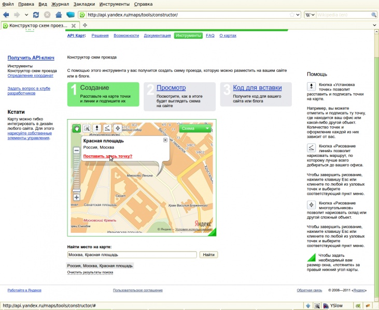Image resolution: width=379 pixels, height=310 pixels.
Task: Open the Файл menu
Action: click(8, 4)
